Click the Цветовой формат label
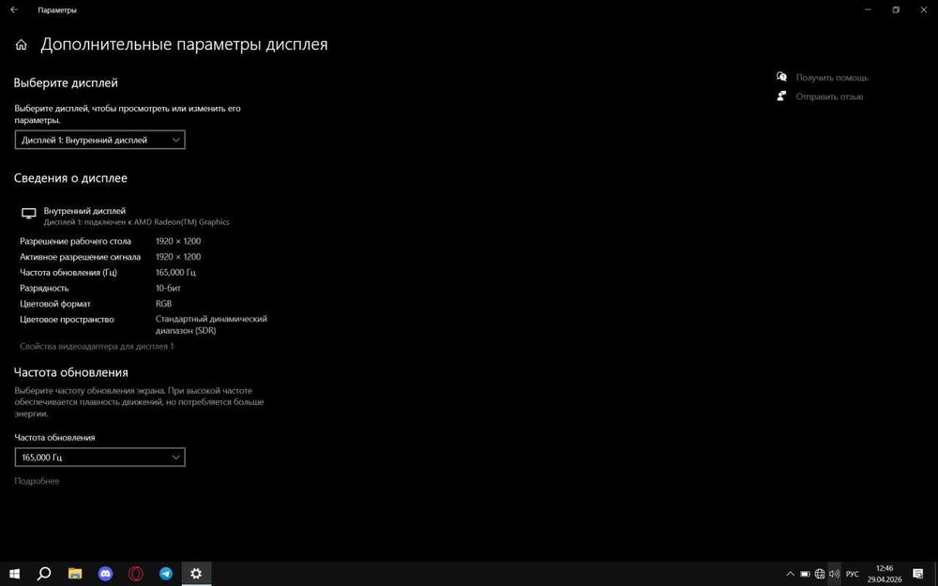The image size is (938, 586). point(55,304)
